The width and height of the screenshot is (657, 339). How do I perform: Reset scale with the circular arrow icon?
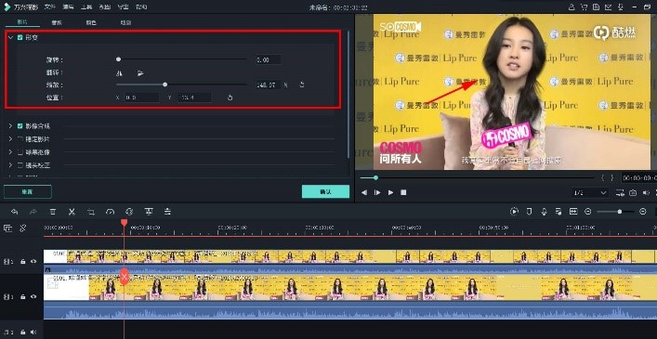[x=302, y=85]
